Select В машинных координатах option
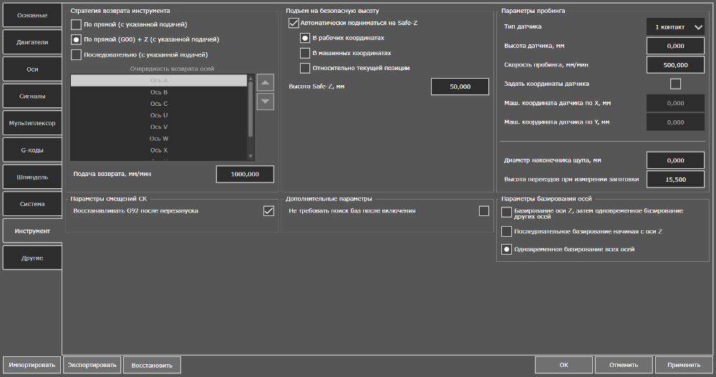This screenshot has width=716, height=377. (306, 53)
